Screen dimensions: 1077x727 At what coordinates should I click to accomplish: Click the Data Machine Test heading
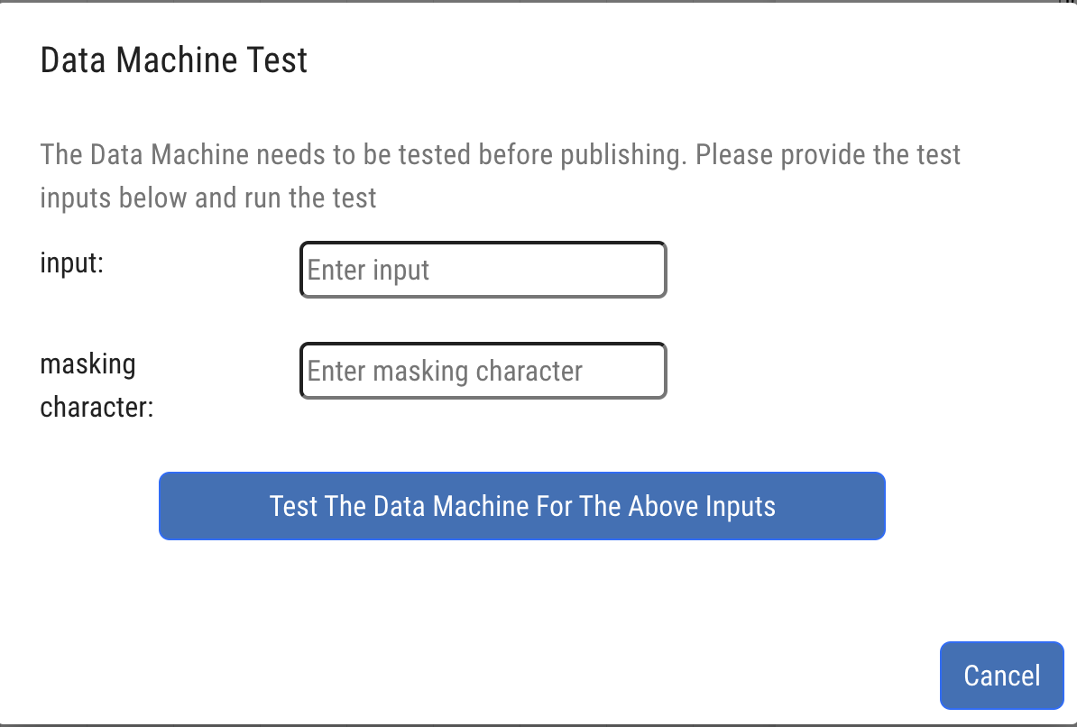click(174, 60)
